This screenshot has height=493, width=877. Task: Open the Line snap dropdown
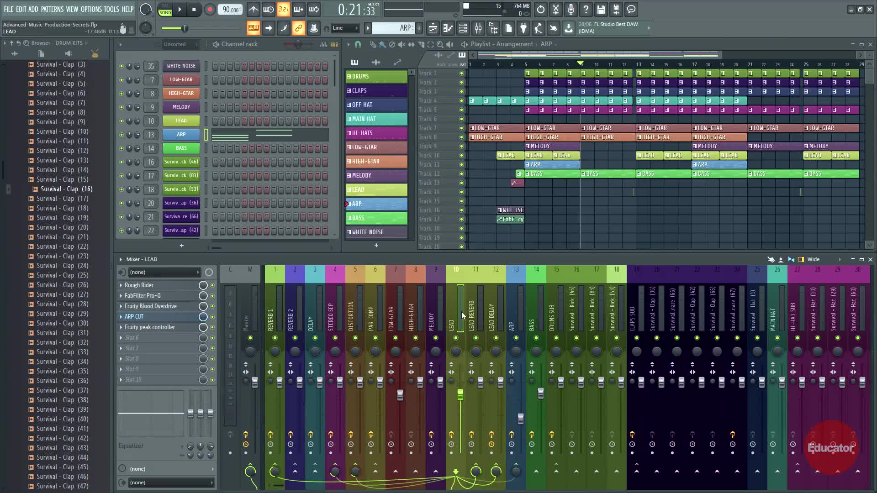tap(346, 28)
